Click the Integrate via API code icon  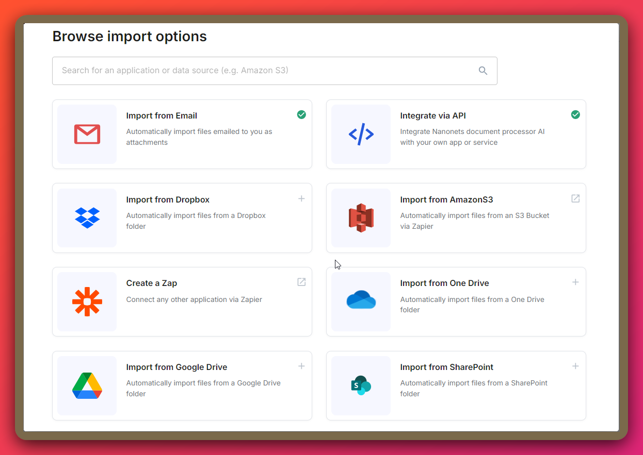pos(360,134)
